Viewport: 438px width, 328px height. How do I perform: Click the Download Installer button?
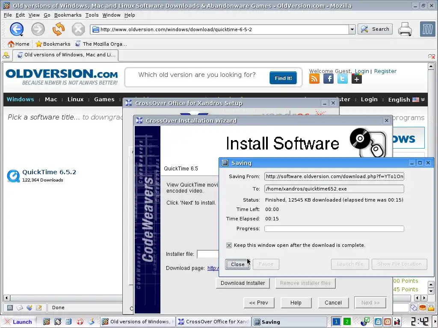pos(243,283)
